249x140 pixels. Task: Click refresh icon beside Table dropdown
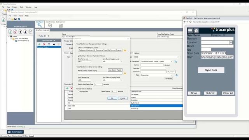coord(177,75)
